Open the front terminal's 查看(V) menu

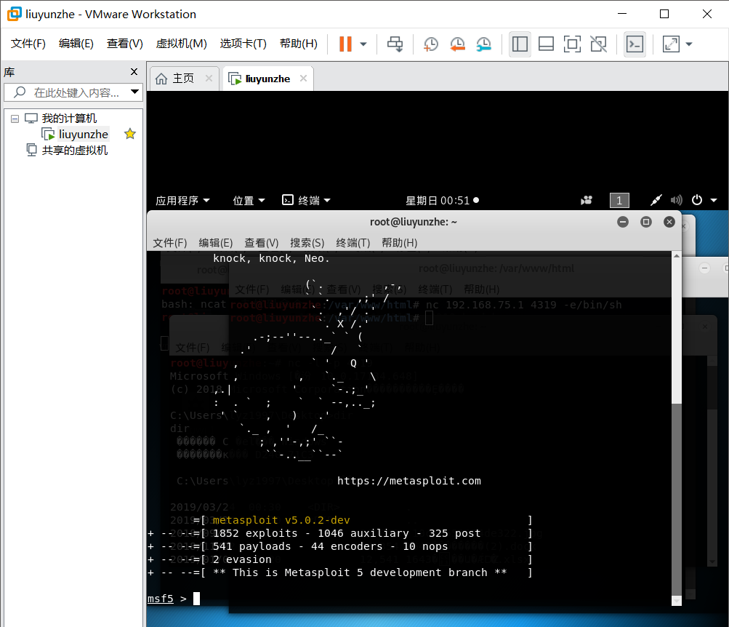(261, 243)
